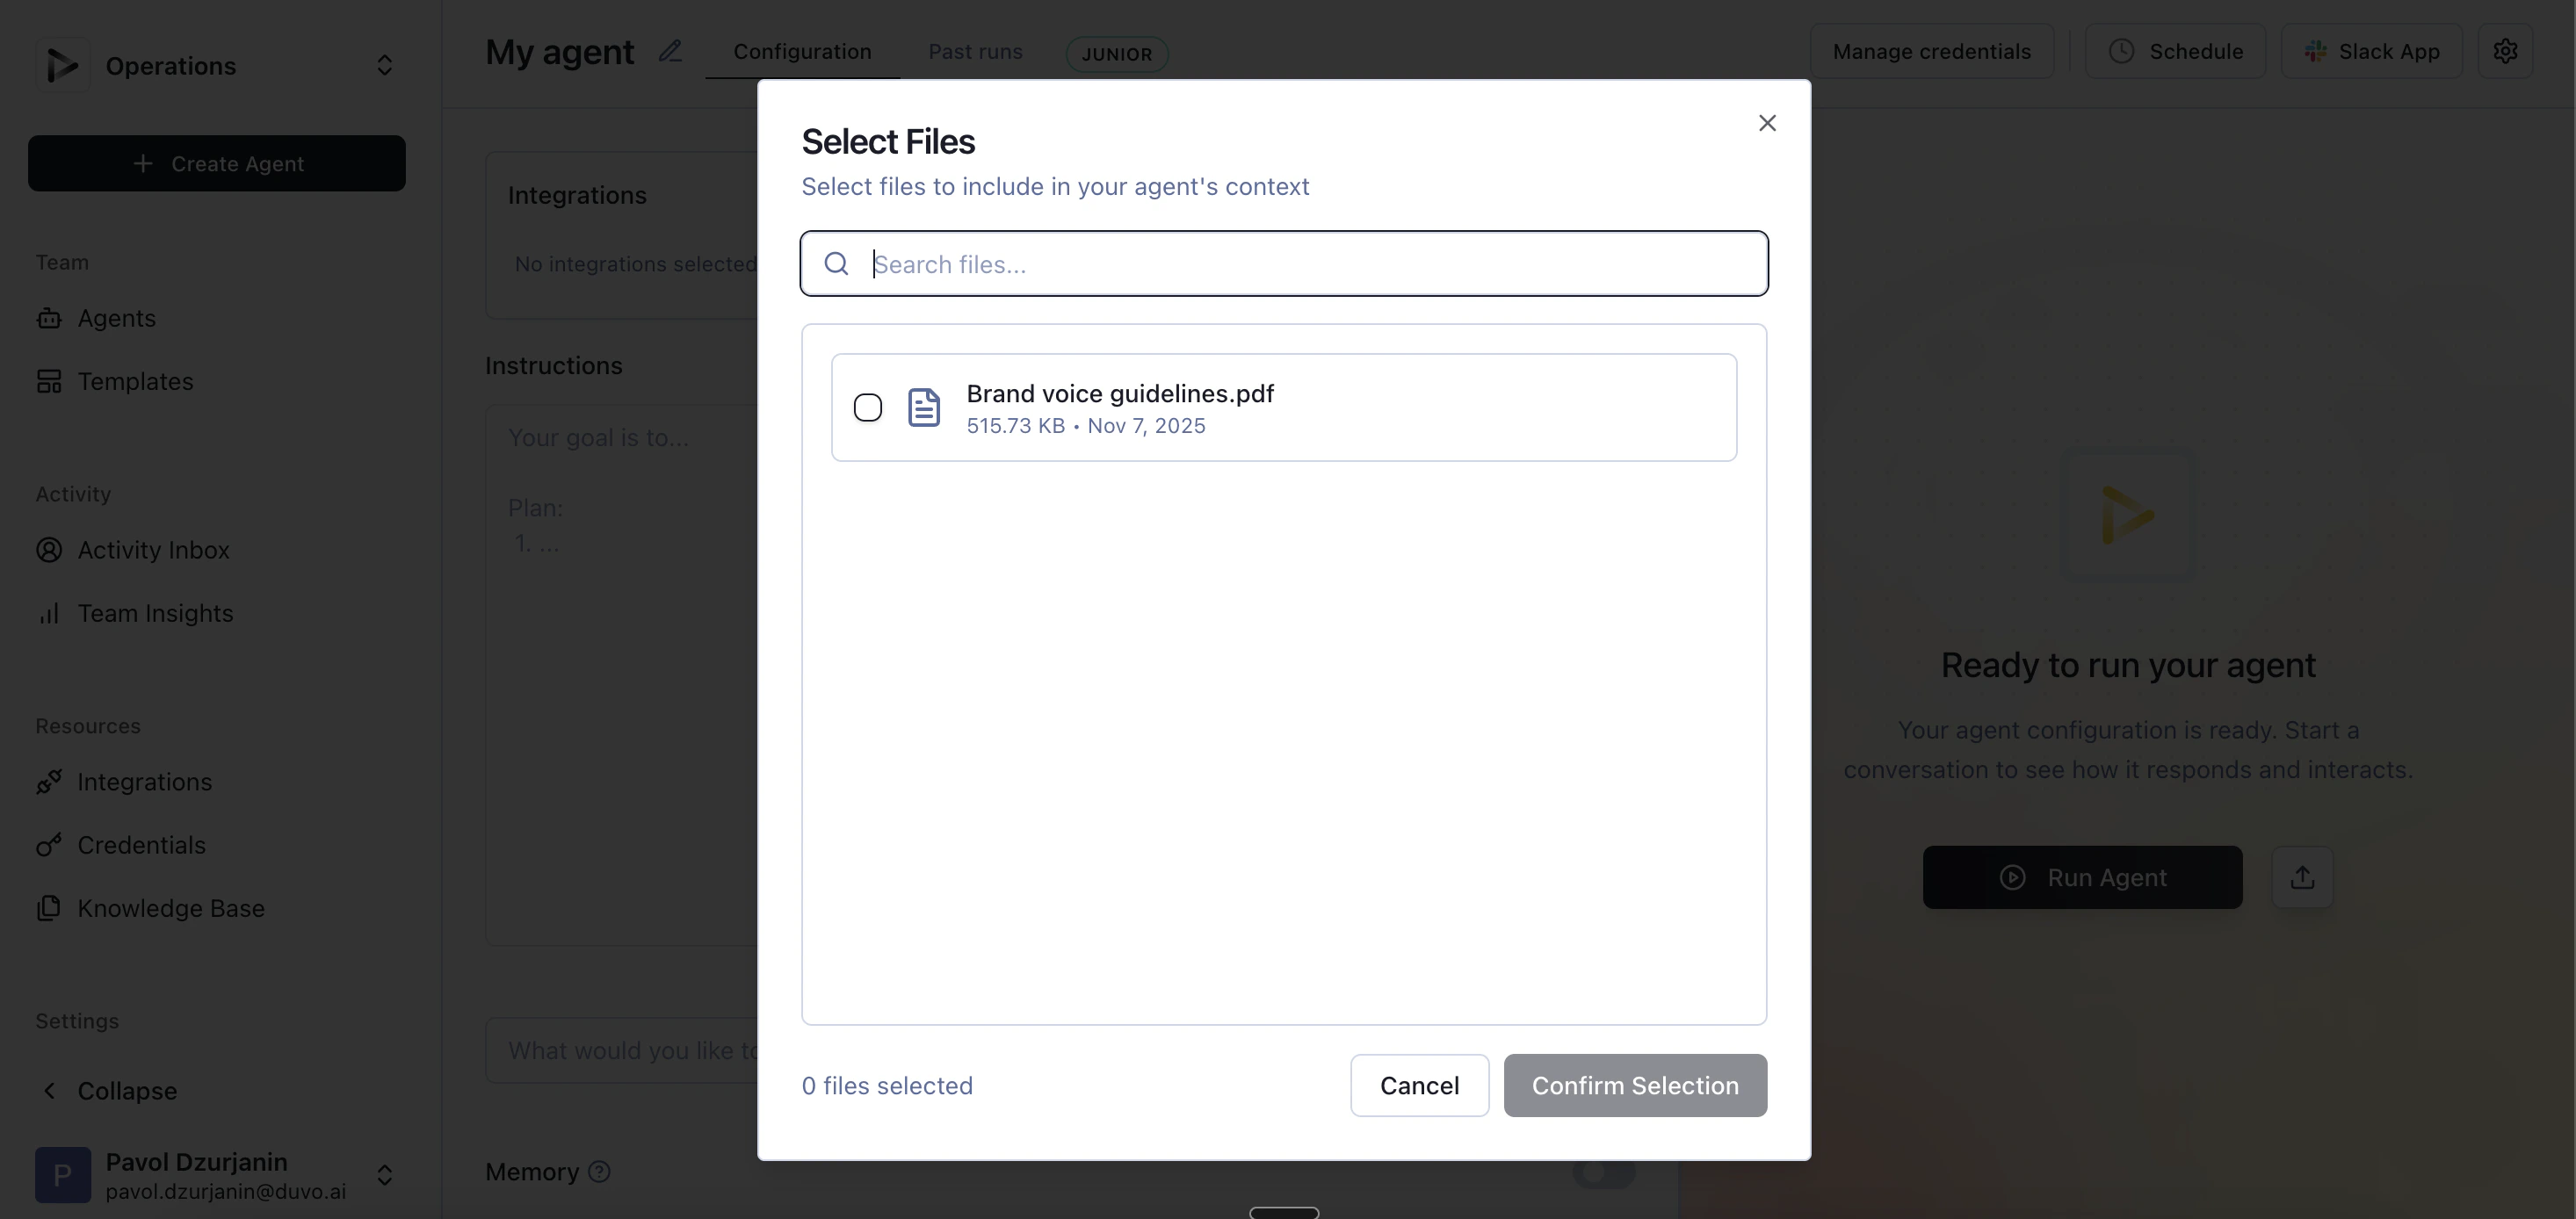Select the Brand voice guidelines.pdf filename
Screen dimensions: 2576x1219
pyautogui.click(x=1120, y=393)
